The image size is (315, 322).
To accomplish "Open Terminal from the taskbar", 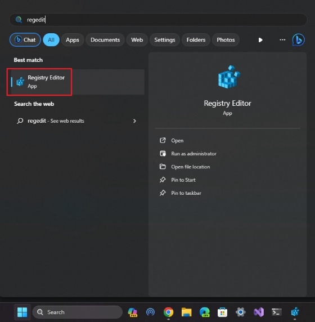I will pyautogui.click(x=277, y=312).
